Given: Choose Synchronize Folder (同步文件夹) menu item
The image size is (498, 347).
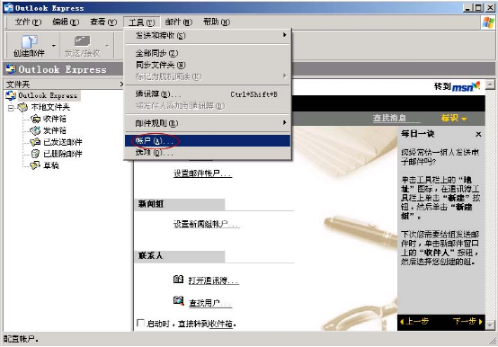Looking at the screenshot, I should 208,65.
